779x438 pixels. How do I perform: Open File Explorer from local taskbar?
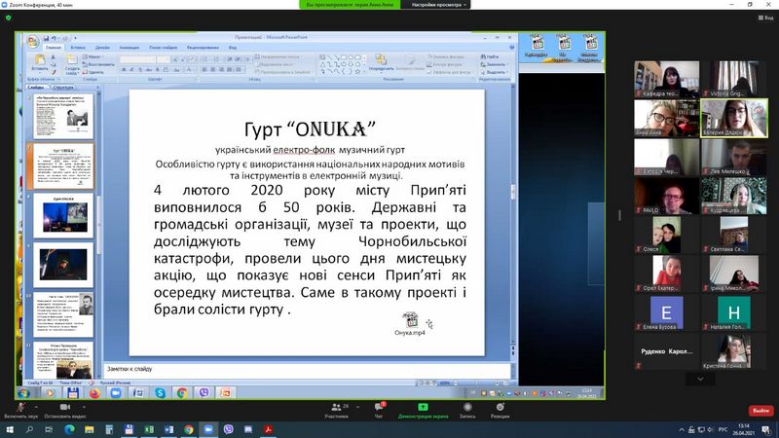[x=90, y=430]
